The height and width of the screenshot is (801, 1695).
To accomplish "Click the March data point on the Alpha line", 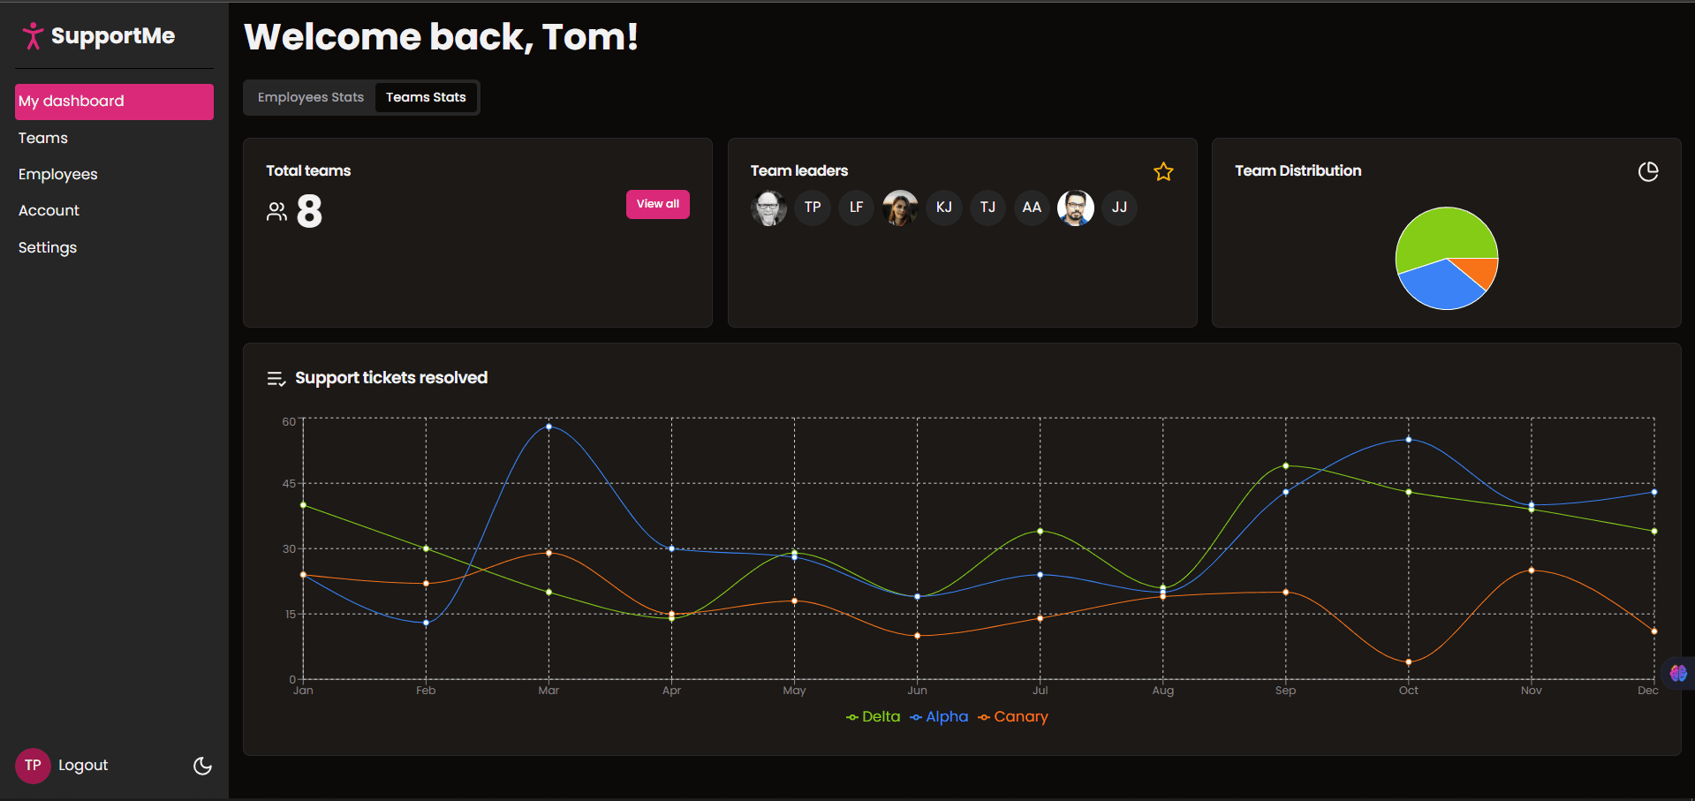I will point(548,427).
